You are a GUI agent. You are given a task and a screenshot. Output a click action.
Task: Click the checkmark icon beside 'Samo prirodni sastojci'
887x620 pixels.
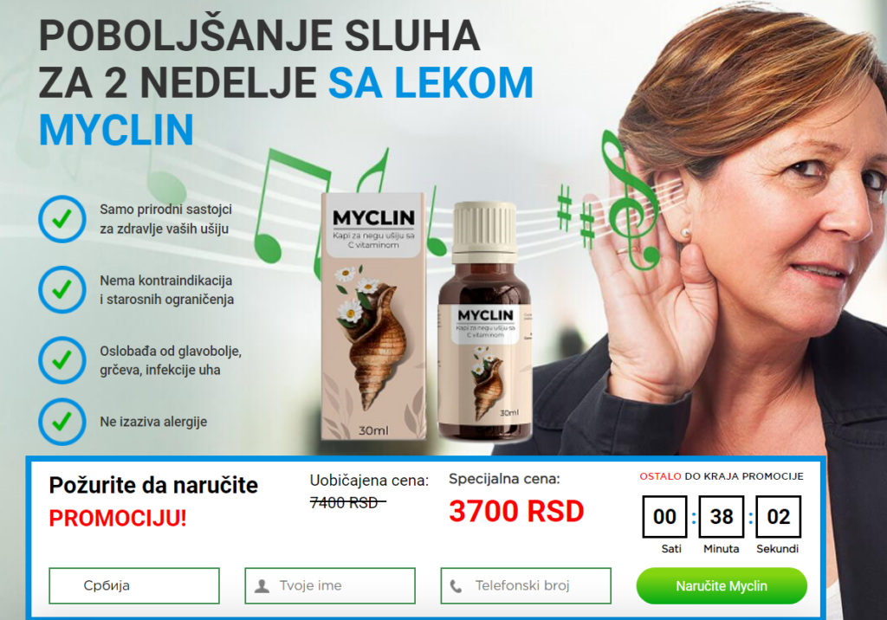[62, 219]
